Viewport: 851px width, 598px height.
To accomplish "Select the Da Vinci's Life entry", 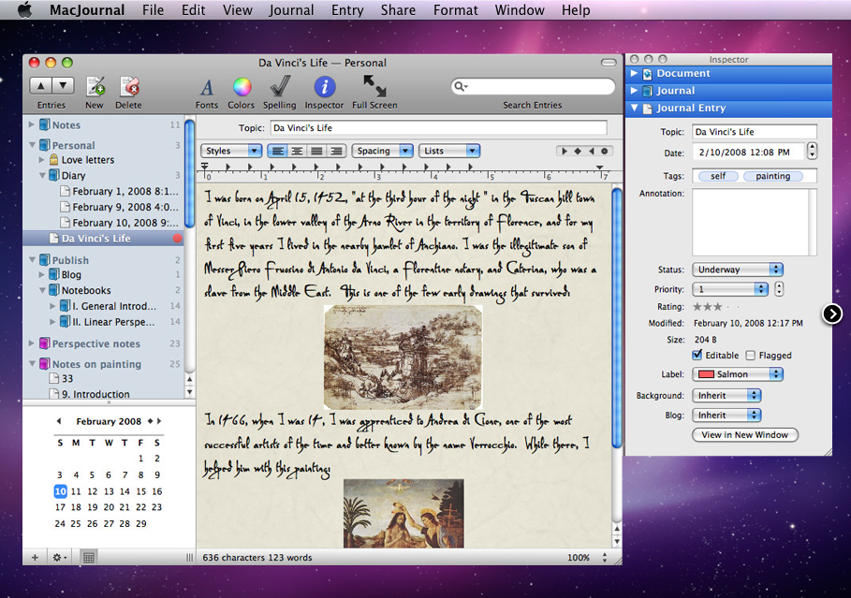I will coord(103,239).
